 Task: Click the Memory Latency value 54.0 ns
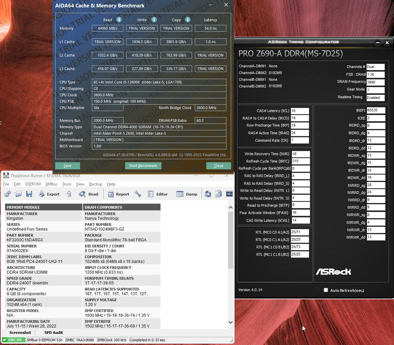(x=211, y=28)
